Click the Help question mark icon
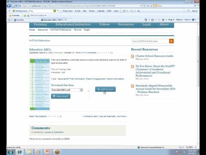 [x=193, y=20]
